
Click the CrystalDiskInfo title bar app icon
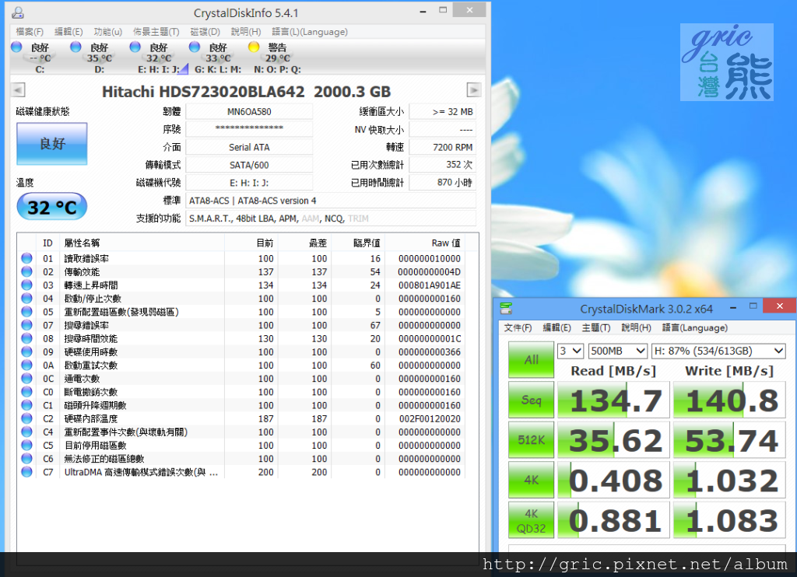pos(17,12)
